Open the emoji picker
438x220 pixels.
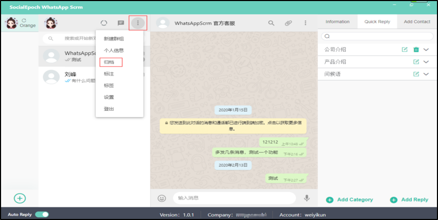tap(162, 198)
